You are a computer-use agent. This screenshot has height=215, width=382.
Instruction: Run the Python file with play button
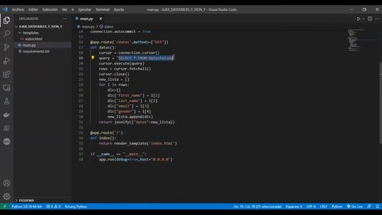coord(359,19)
